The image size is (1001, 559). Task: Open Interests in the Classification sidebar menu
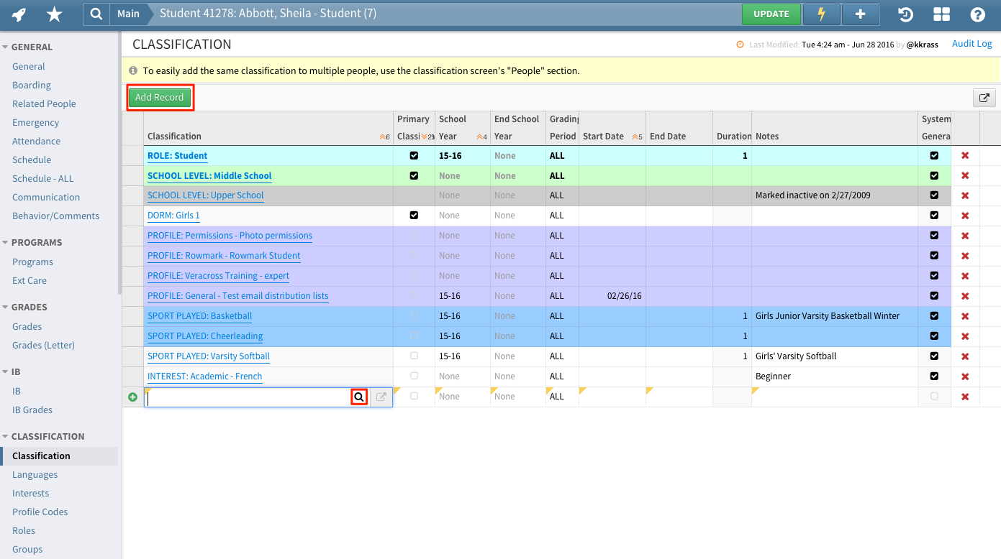[30, 493]
